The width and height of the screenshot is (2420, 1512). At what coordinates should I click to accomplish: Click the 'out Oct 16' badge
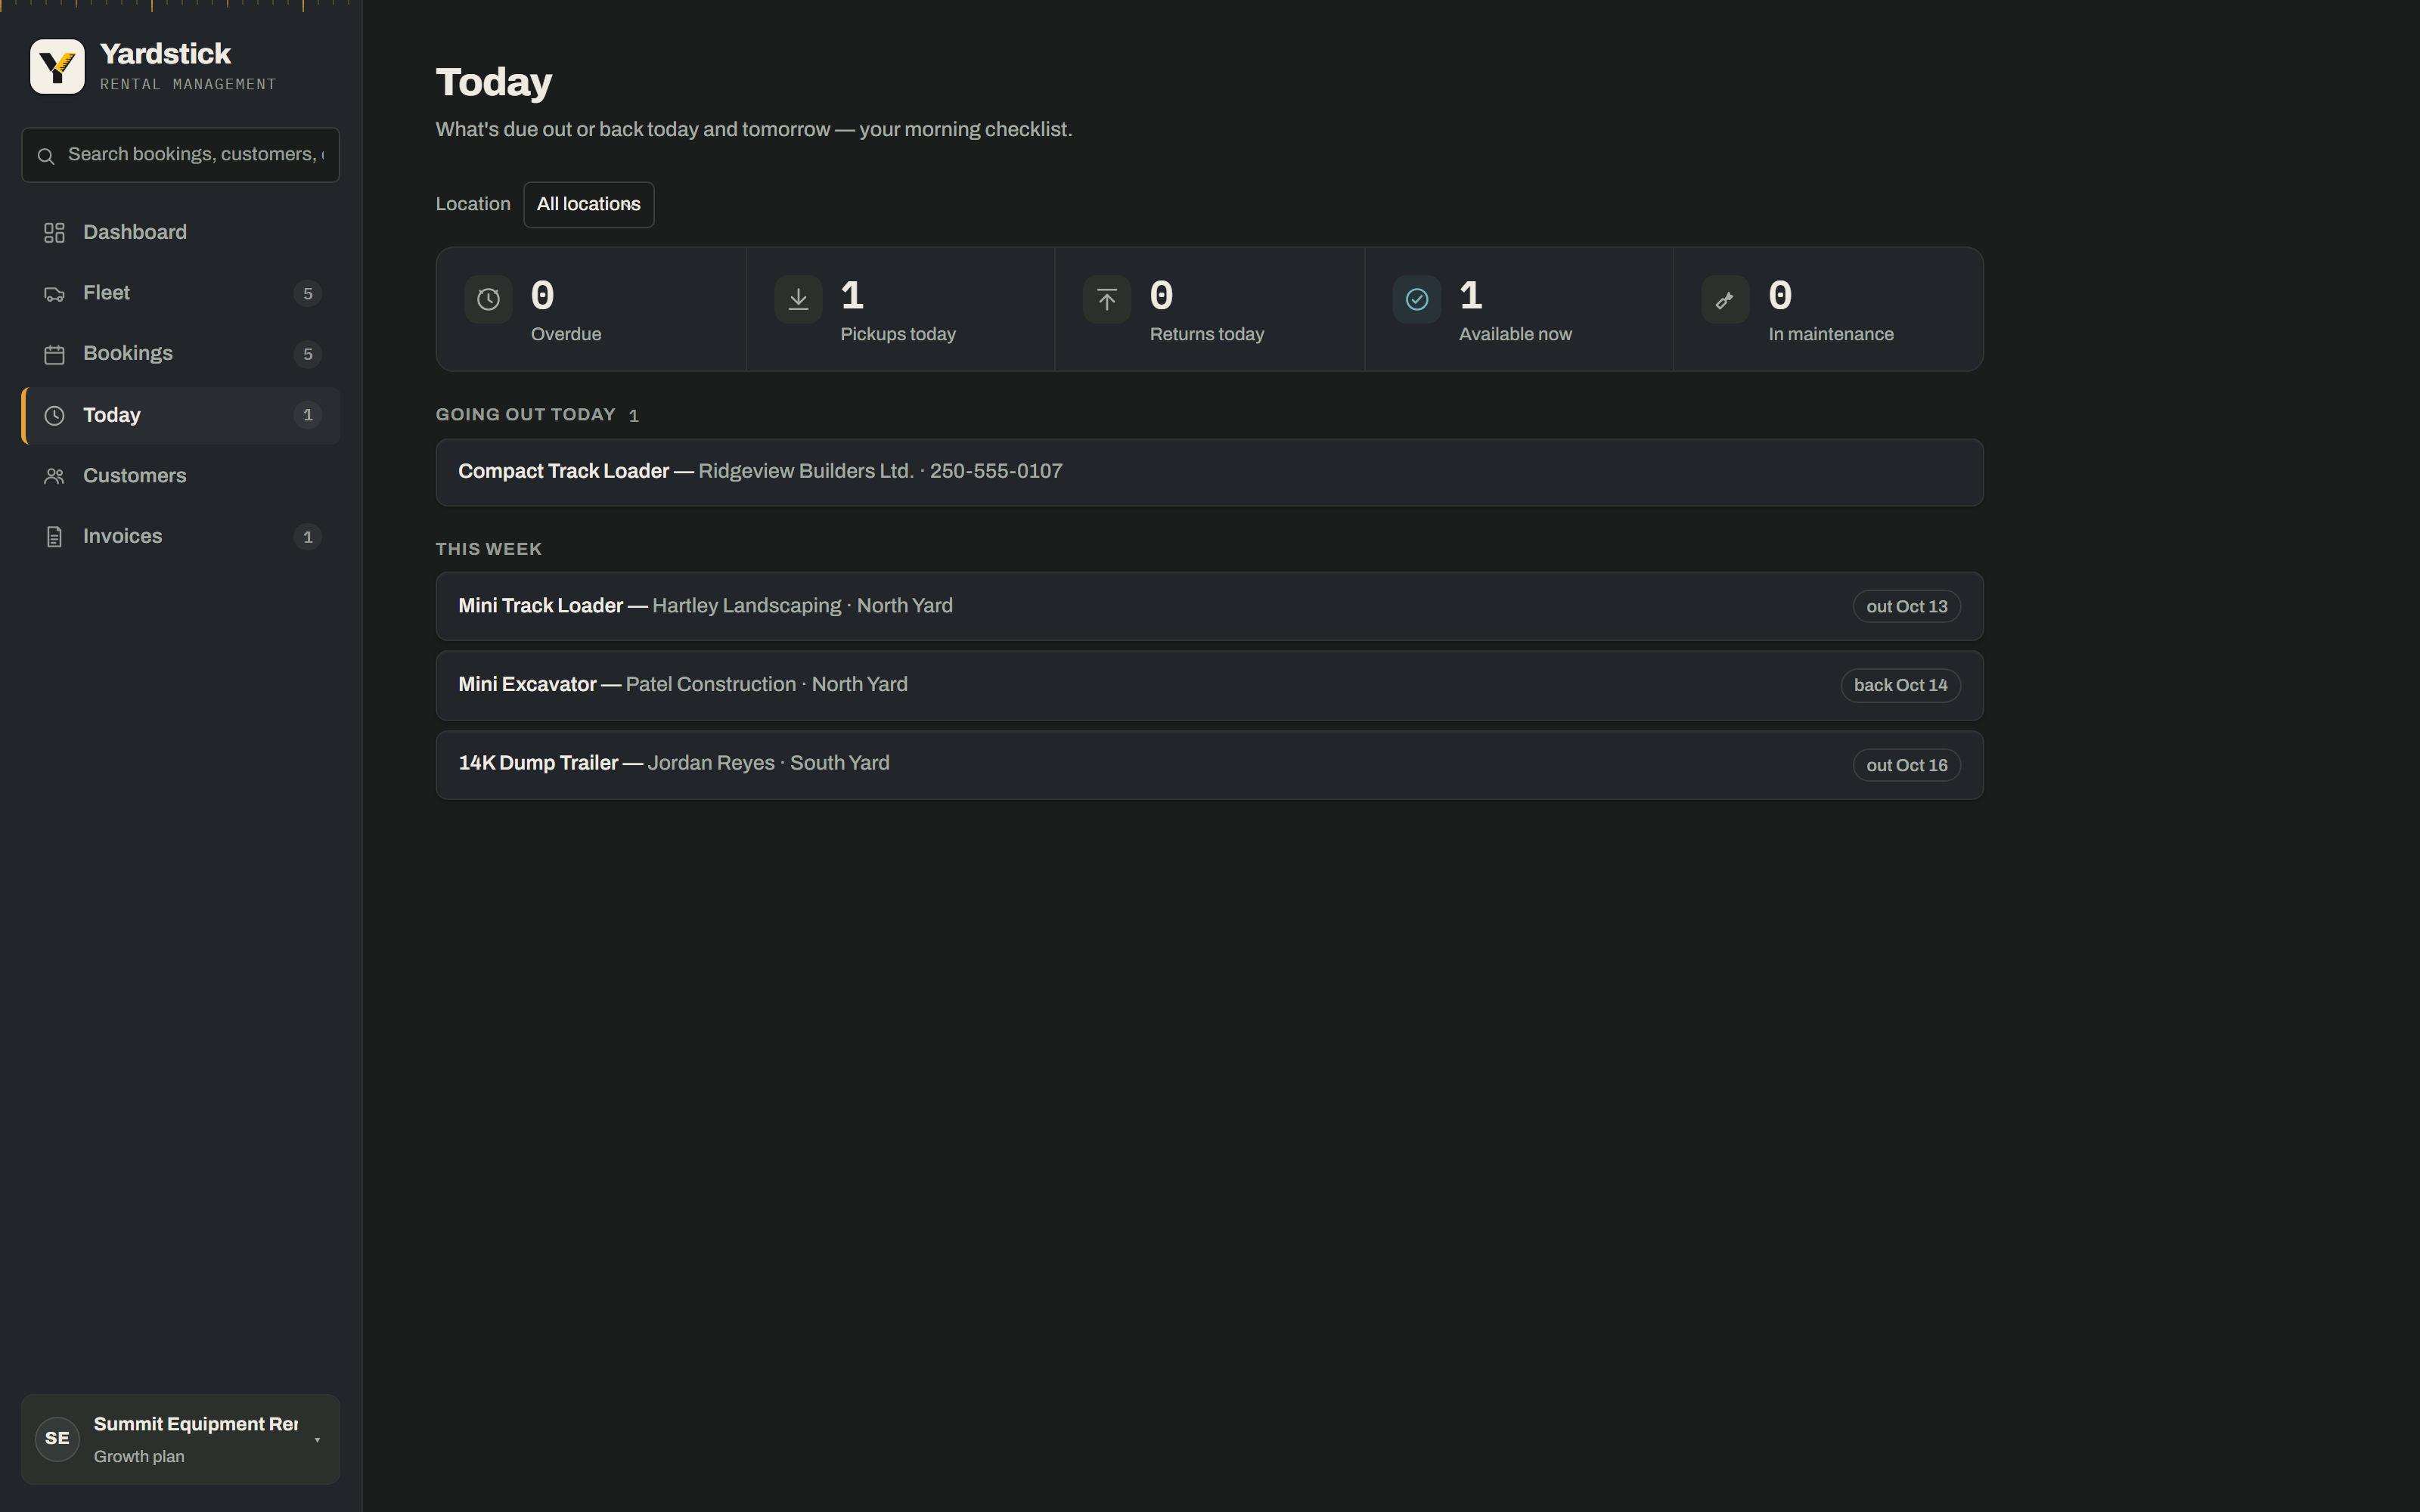tap(1906, 766)
